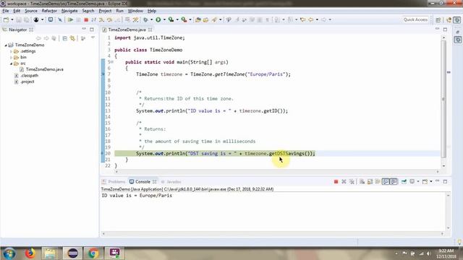The height and width of the screenshot is (260, 463).
Task: Open the Refactor menu
Action: click(49, 11)
